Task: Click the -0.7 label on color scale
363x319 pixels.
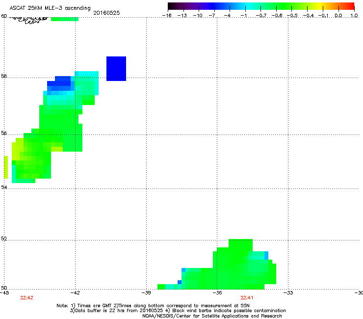Action: point(261,16)
